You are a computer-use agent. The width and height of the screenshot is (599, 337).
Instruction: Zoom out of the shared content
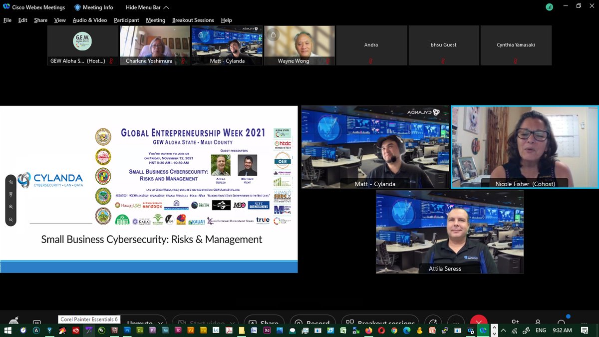tap(11, 220)
